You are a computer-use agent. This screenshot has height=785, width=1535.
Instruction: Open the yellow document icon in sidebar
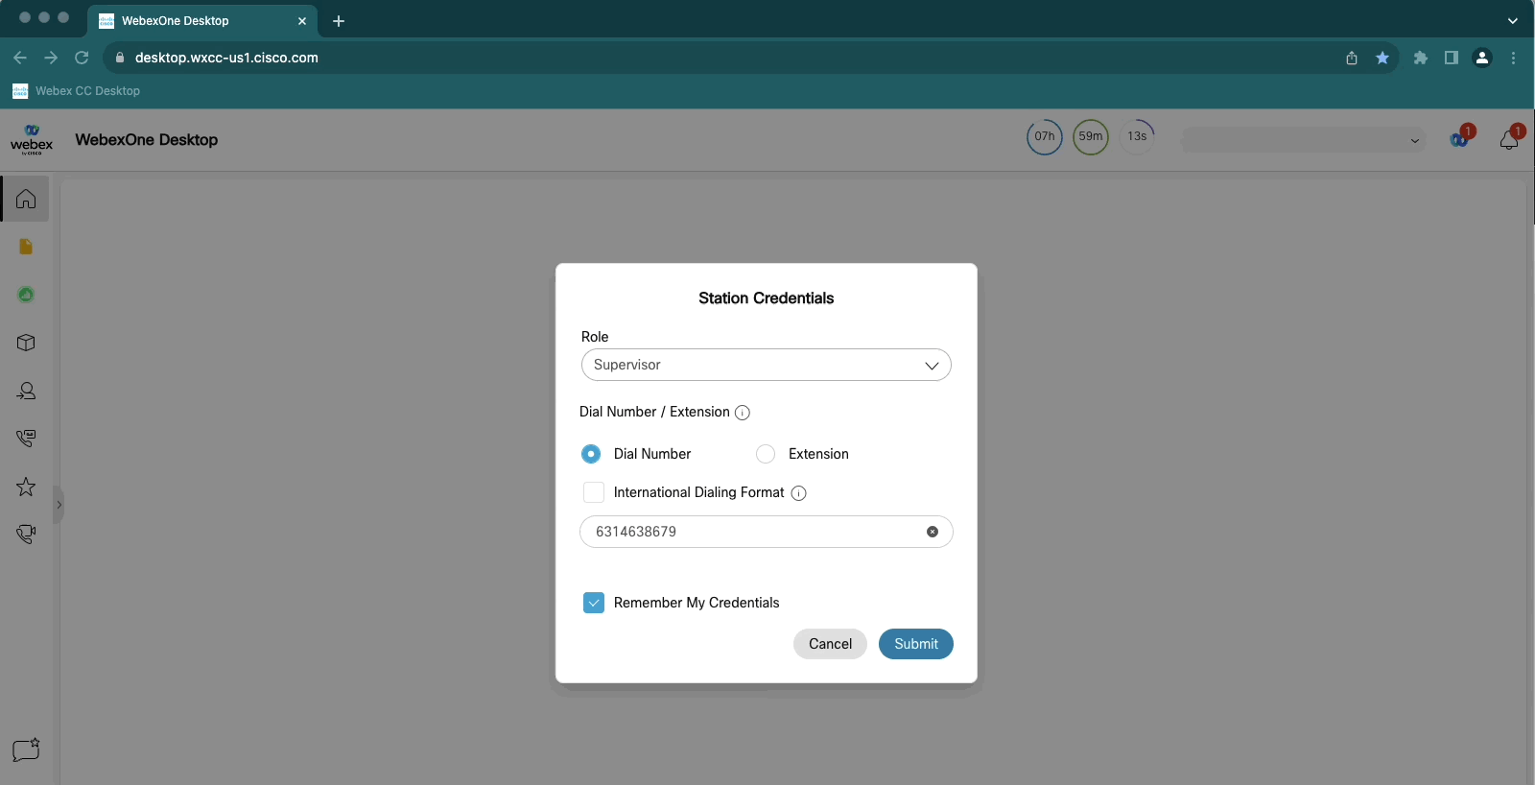26,247
